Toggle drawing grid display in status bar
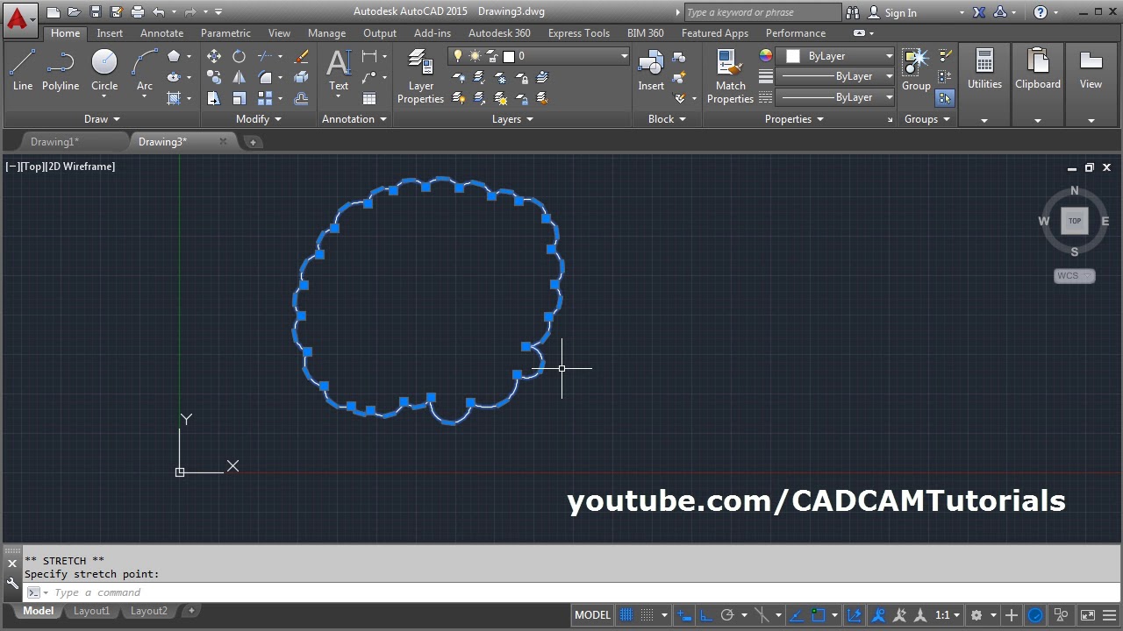Screen dimensions: 1123x631 click(626, 614)
